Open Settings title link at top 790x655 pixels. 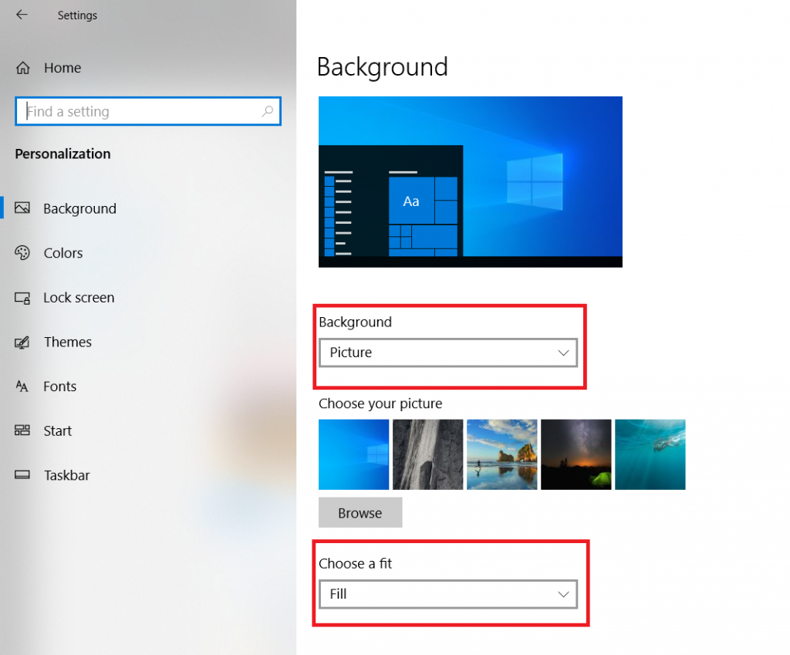click(x=77, y=15)
